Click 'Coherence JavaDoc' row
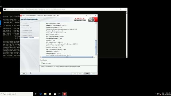Image resolution: width=171 pixels, height=96 pixels. [53, 48]
